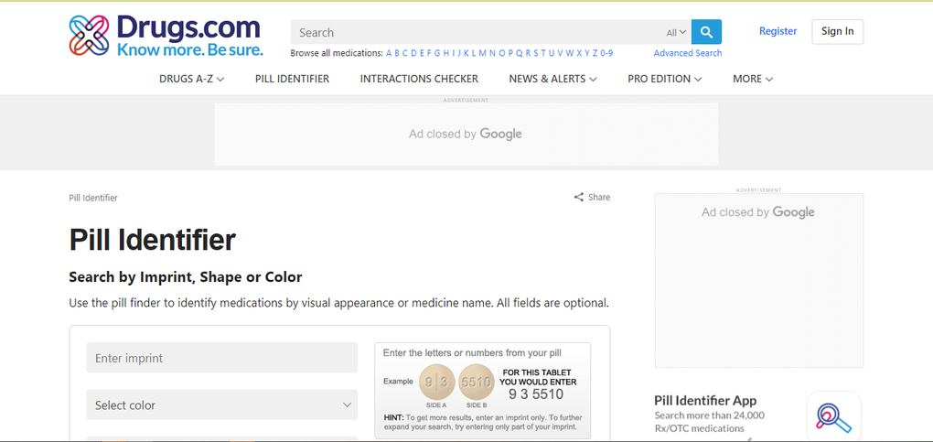Image resolution: width=933 pixels, height=442 pixels.
Task: Click 'Search by Imprint, Shape or Color' subheading
Action: coord(186,277)
